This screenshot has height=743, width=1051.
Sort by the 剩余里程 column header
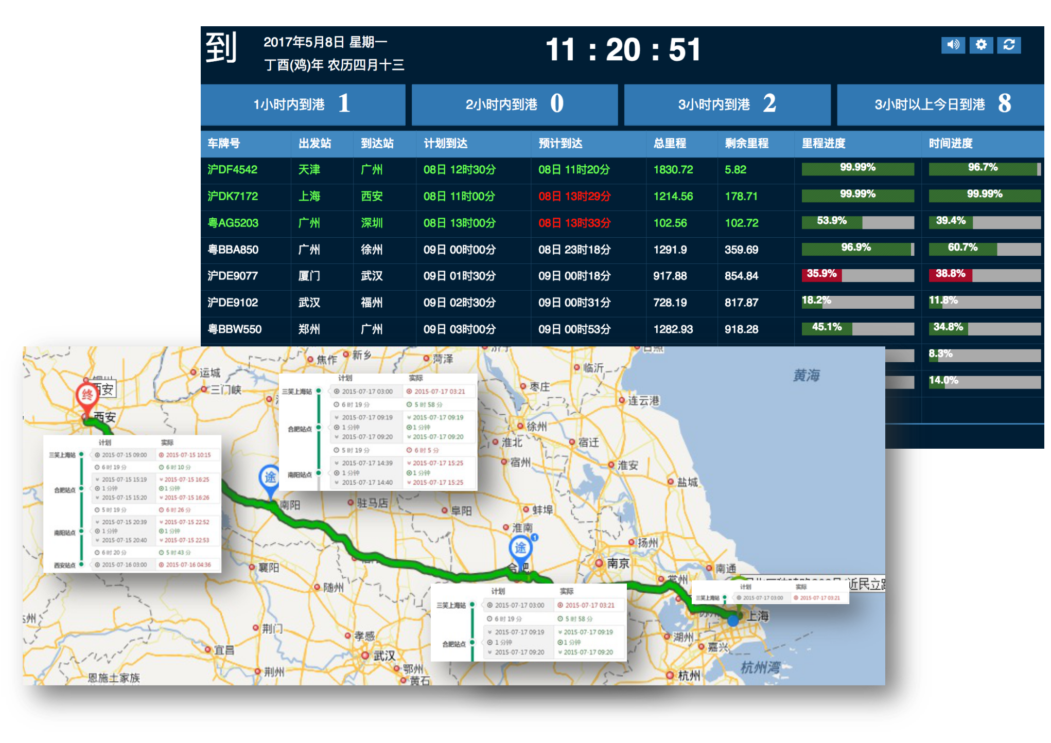pos(746,144)
